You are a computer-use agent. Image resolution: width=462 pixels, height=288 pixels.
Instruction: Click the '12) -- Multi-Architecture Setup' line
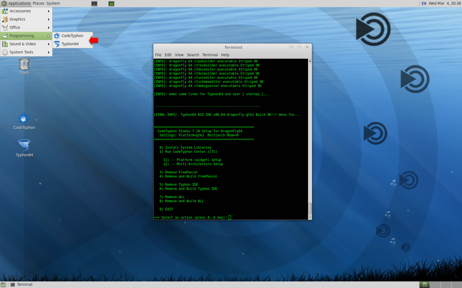[x=193, y=164]
